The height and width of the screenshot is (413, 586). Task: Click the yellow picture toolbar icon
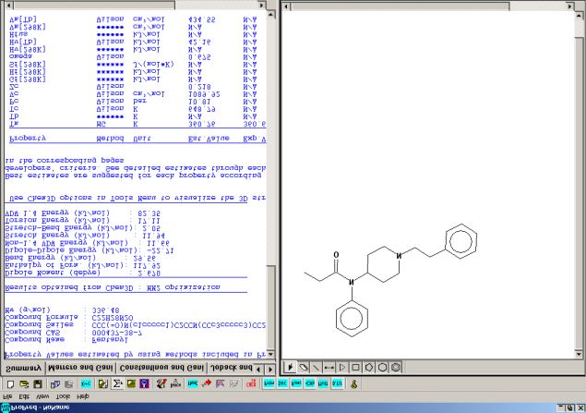pos(131,383)
